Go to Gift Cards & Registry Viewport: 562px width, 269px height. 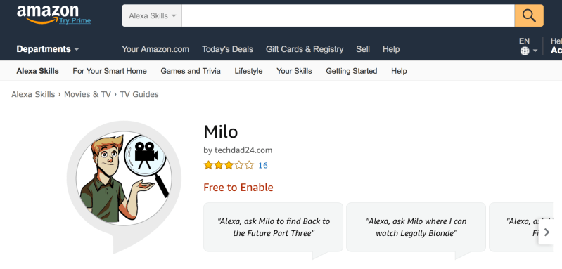pos(305,49)
